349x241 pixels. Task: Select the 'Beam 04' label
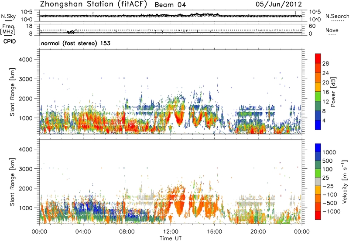pyautogui.click(x=170, y=5)
